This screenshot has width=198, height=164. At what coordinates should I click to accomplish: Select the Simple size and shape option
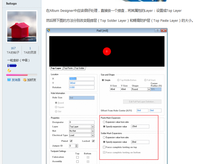coord(103,80)
